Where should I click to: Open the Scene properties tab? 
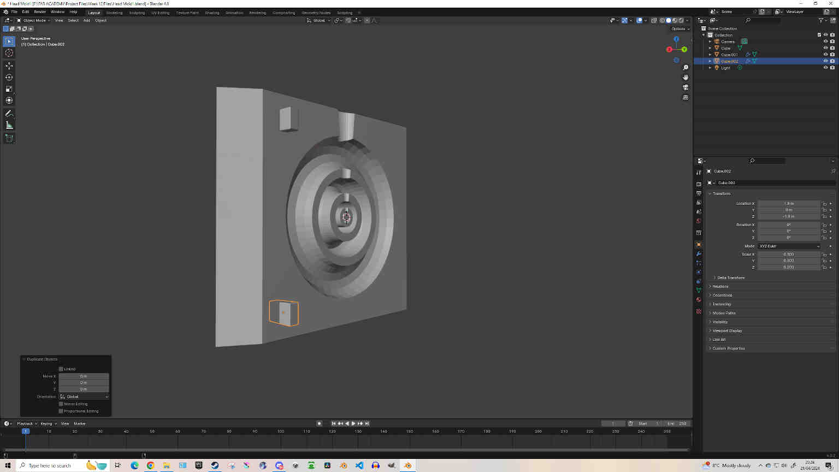(x=699, y=212)
